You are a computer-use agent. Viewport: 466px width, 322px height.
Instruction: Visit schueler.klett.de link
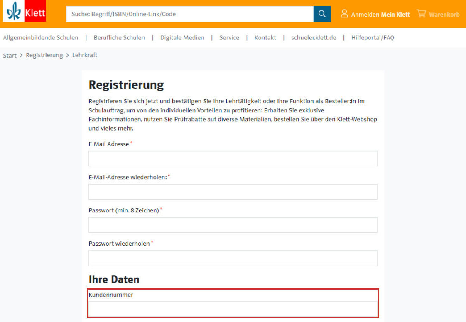(x=314, y=38)
